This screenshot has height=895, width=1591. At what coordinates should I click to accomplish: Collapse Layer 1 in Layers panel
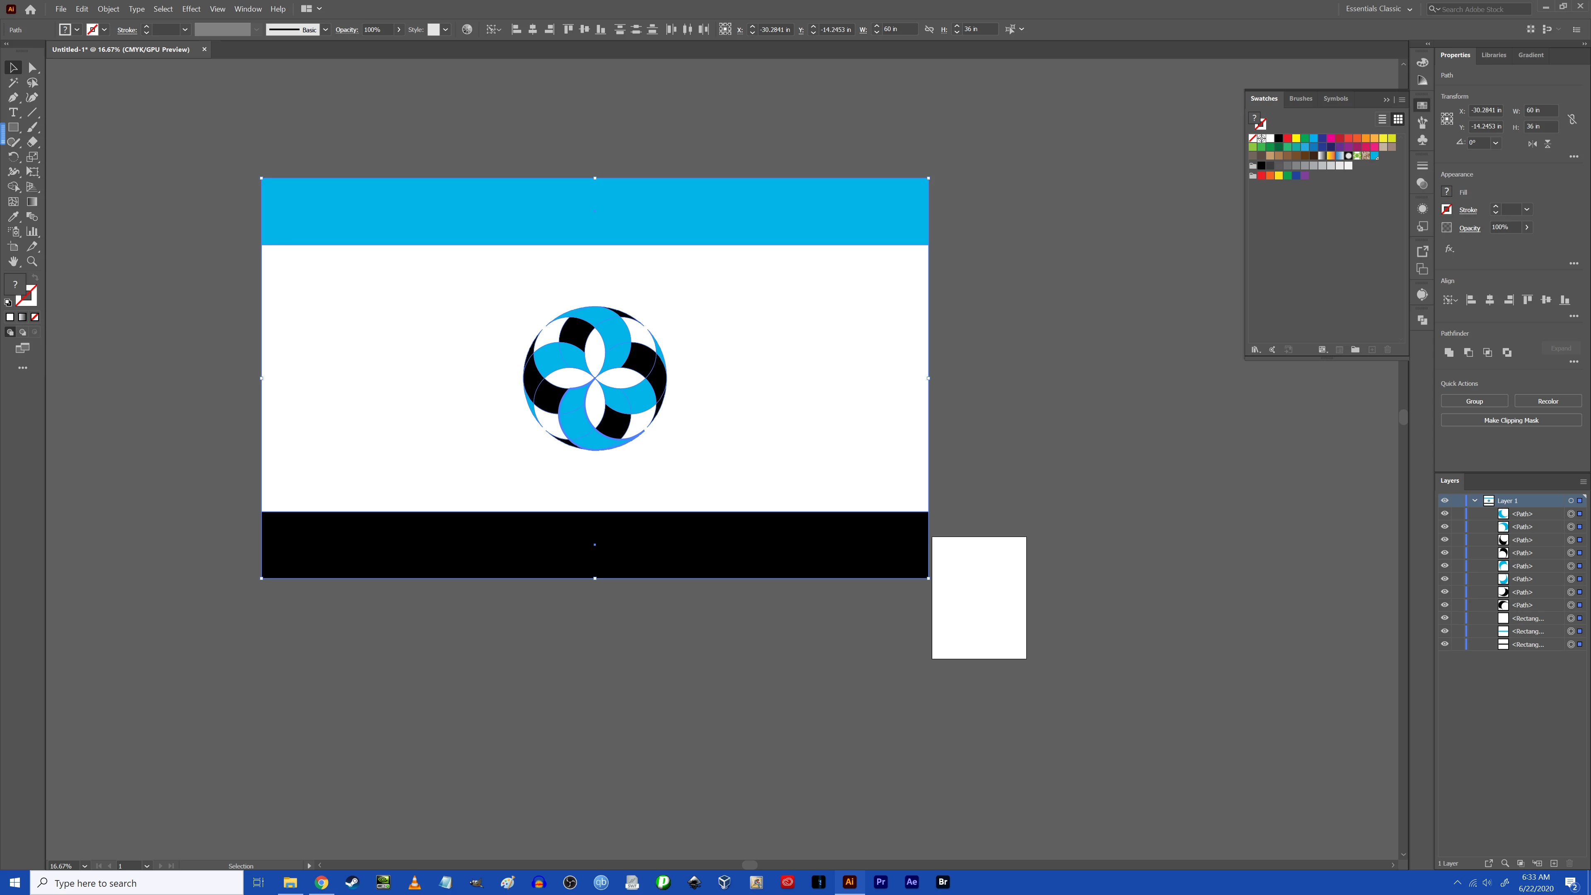tap(1475, 500)
